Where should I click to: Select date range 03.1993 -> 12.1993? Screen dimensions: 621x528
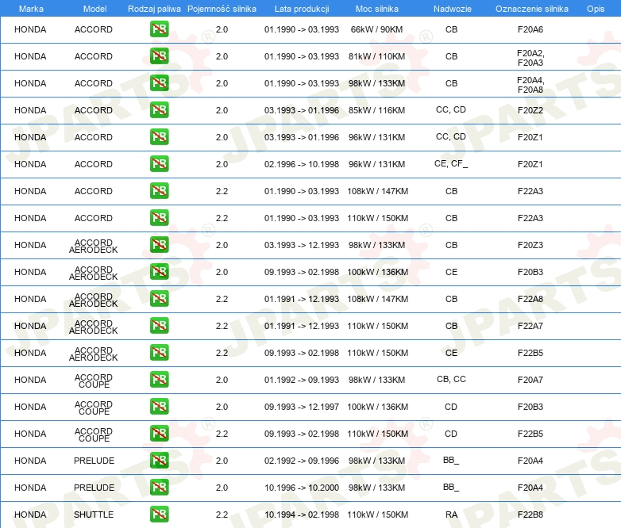(302, 245)
